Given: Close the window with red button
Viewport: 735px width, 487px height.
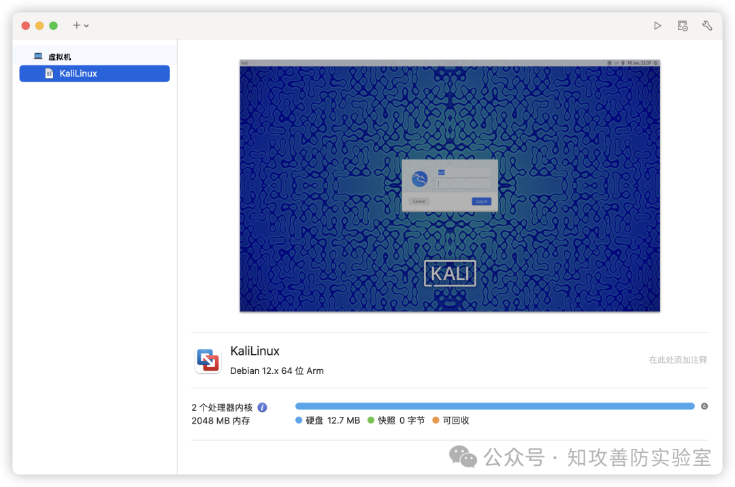Looking at the screenshot, I should point(26,26).
